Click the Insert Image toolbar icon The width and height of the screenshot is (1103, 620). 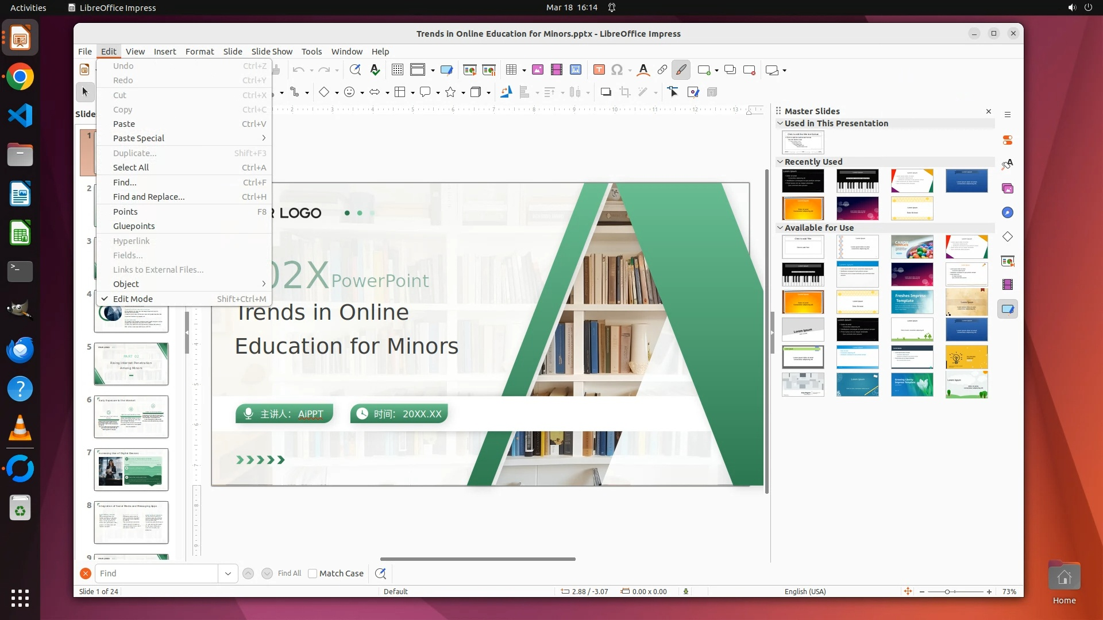pos(538,70)
